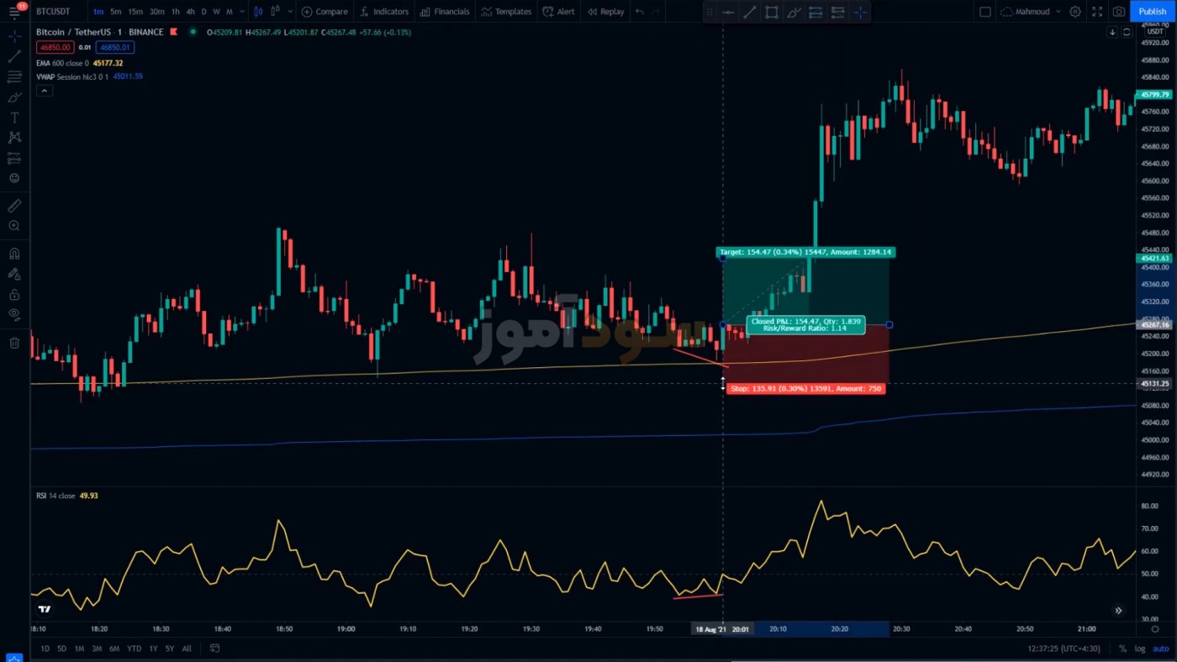1177x662 pixels.
Task: Switch to the D daily timeframe
Action: pos(203,12)
